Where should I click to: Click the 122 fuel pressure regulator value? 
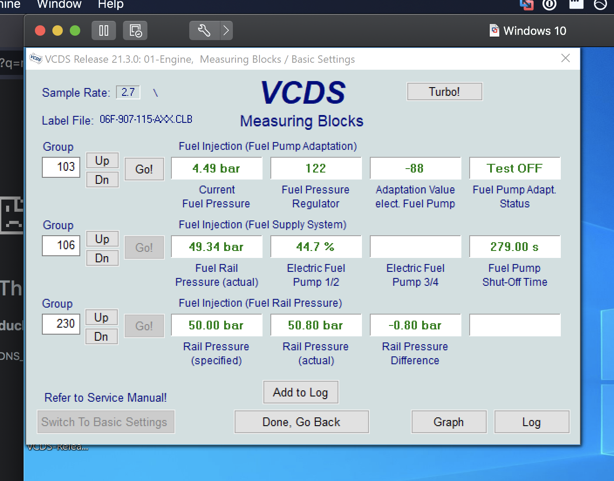point(316,168)
